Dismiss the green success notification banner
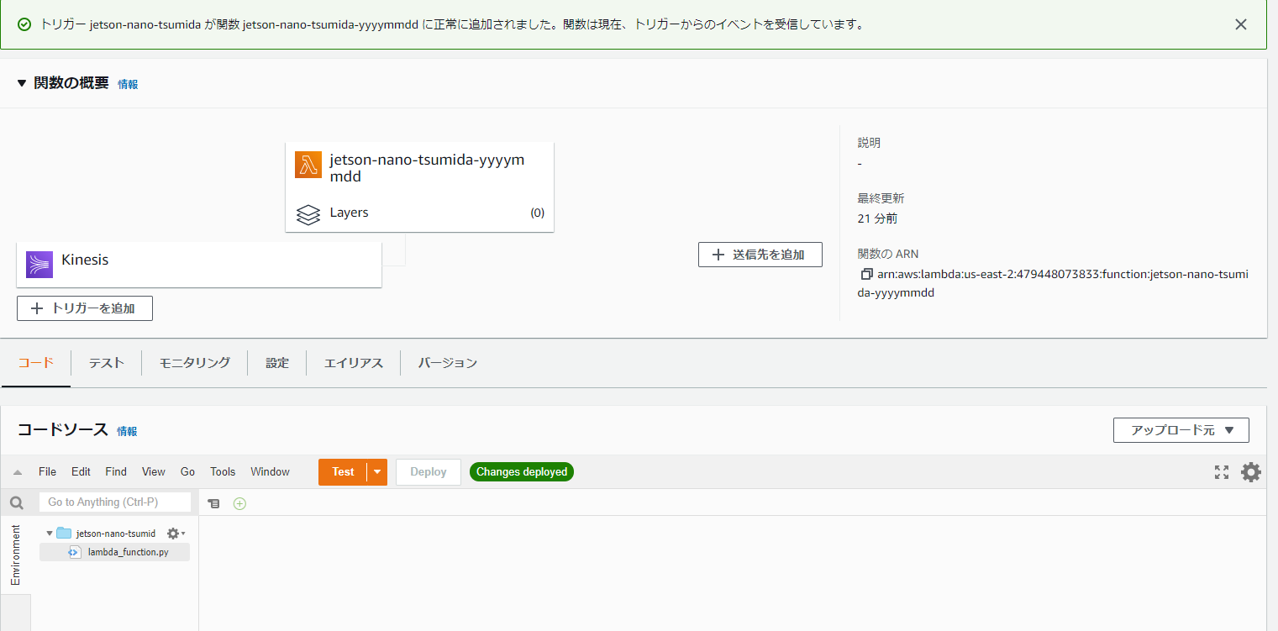 point(1240,24)
